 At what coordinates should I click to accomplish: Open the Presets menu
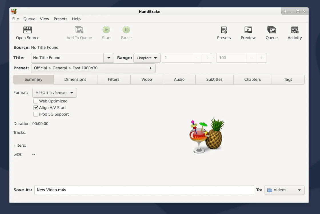(60, 19)
